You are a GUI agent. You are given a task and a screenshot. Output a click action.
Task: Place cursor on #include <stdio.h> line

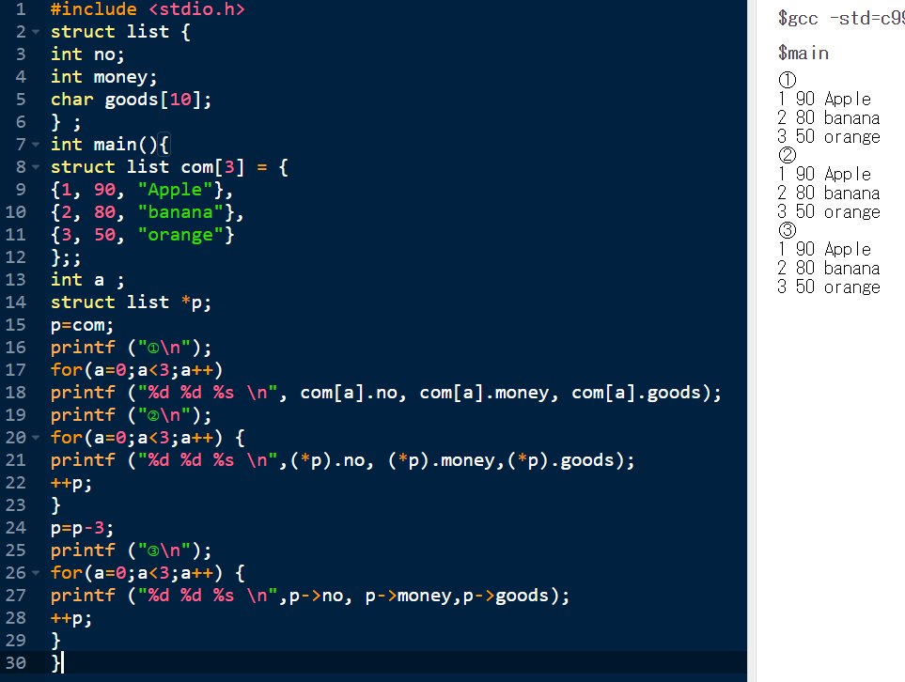(148, 9)
